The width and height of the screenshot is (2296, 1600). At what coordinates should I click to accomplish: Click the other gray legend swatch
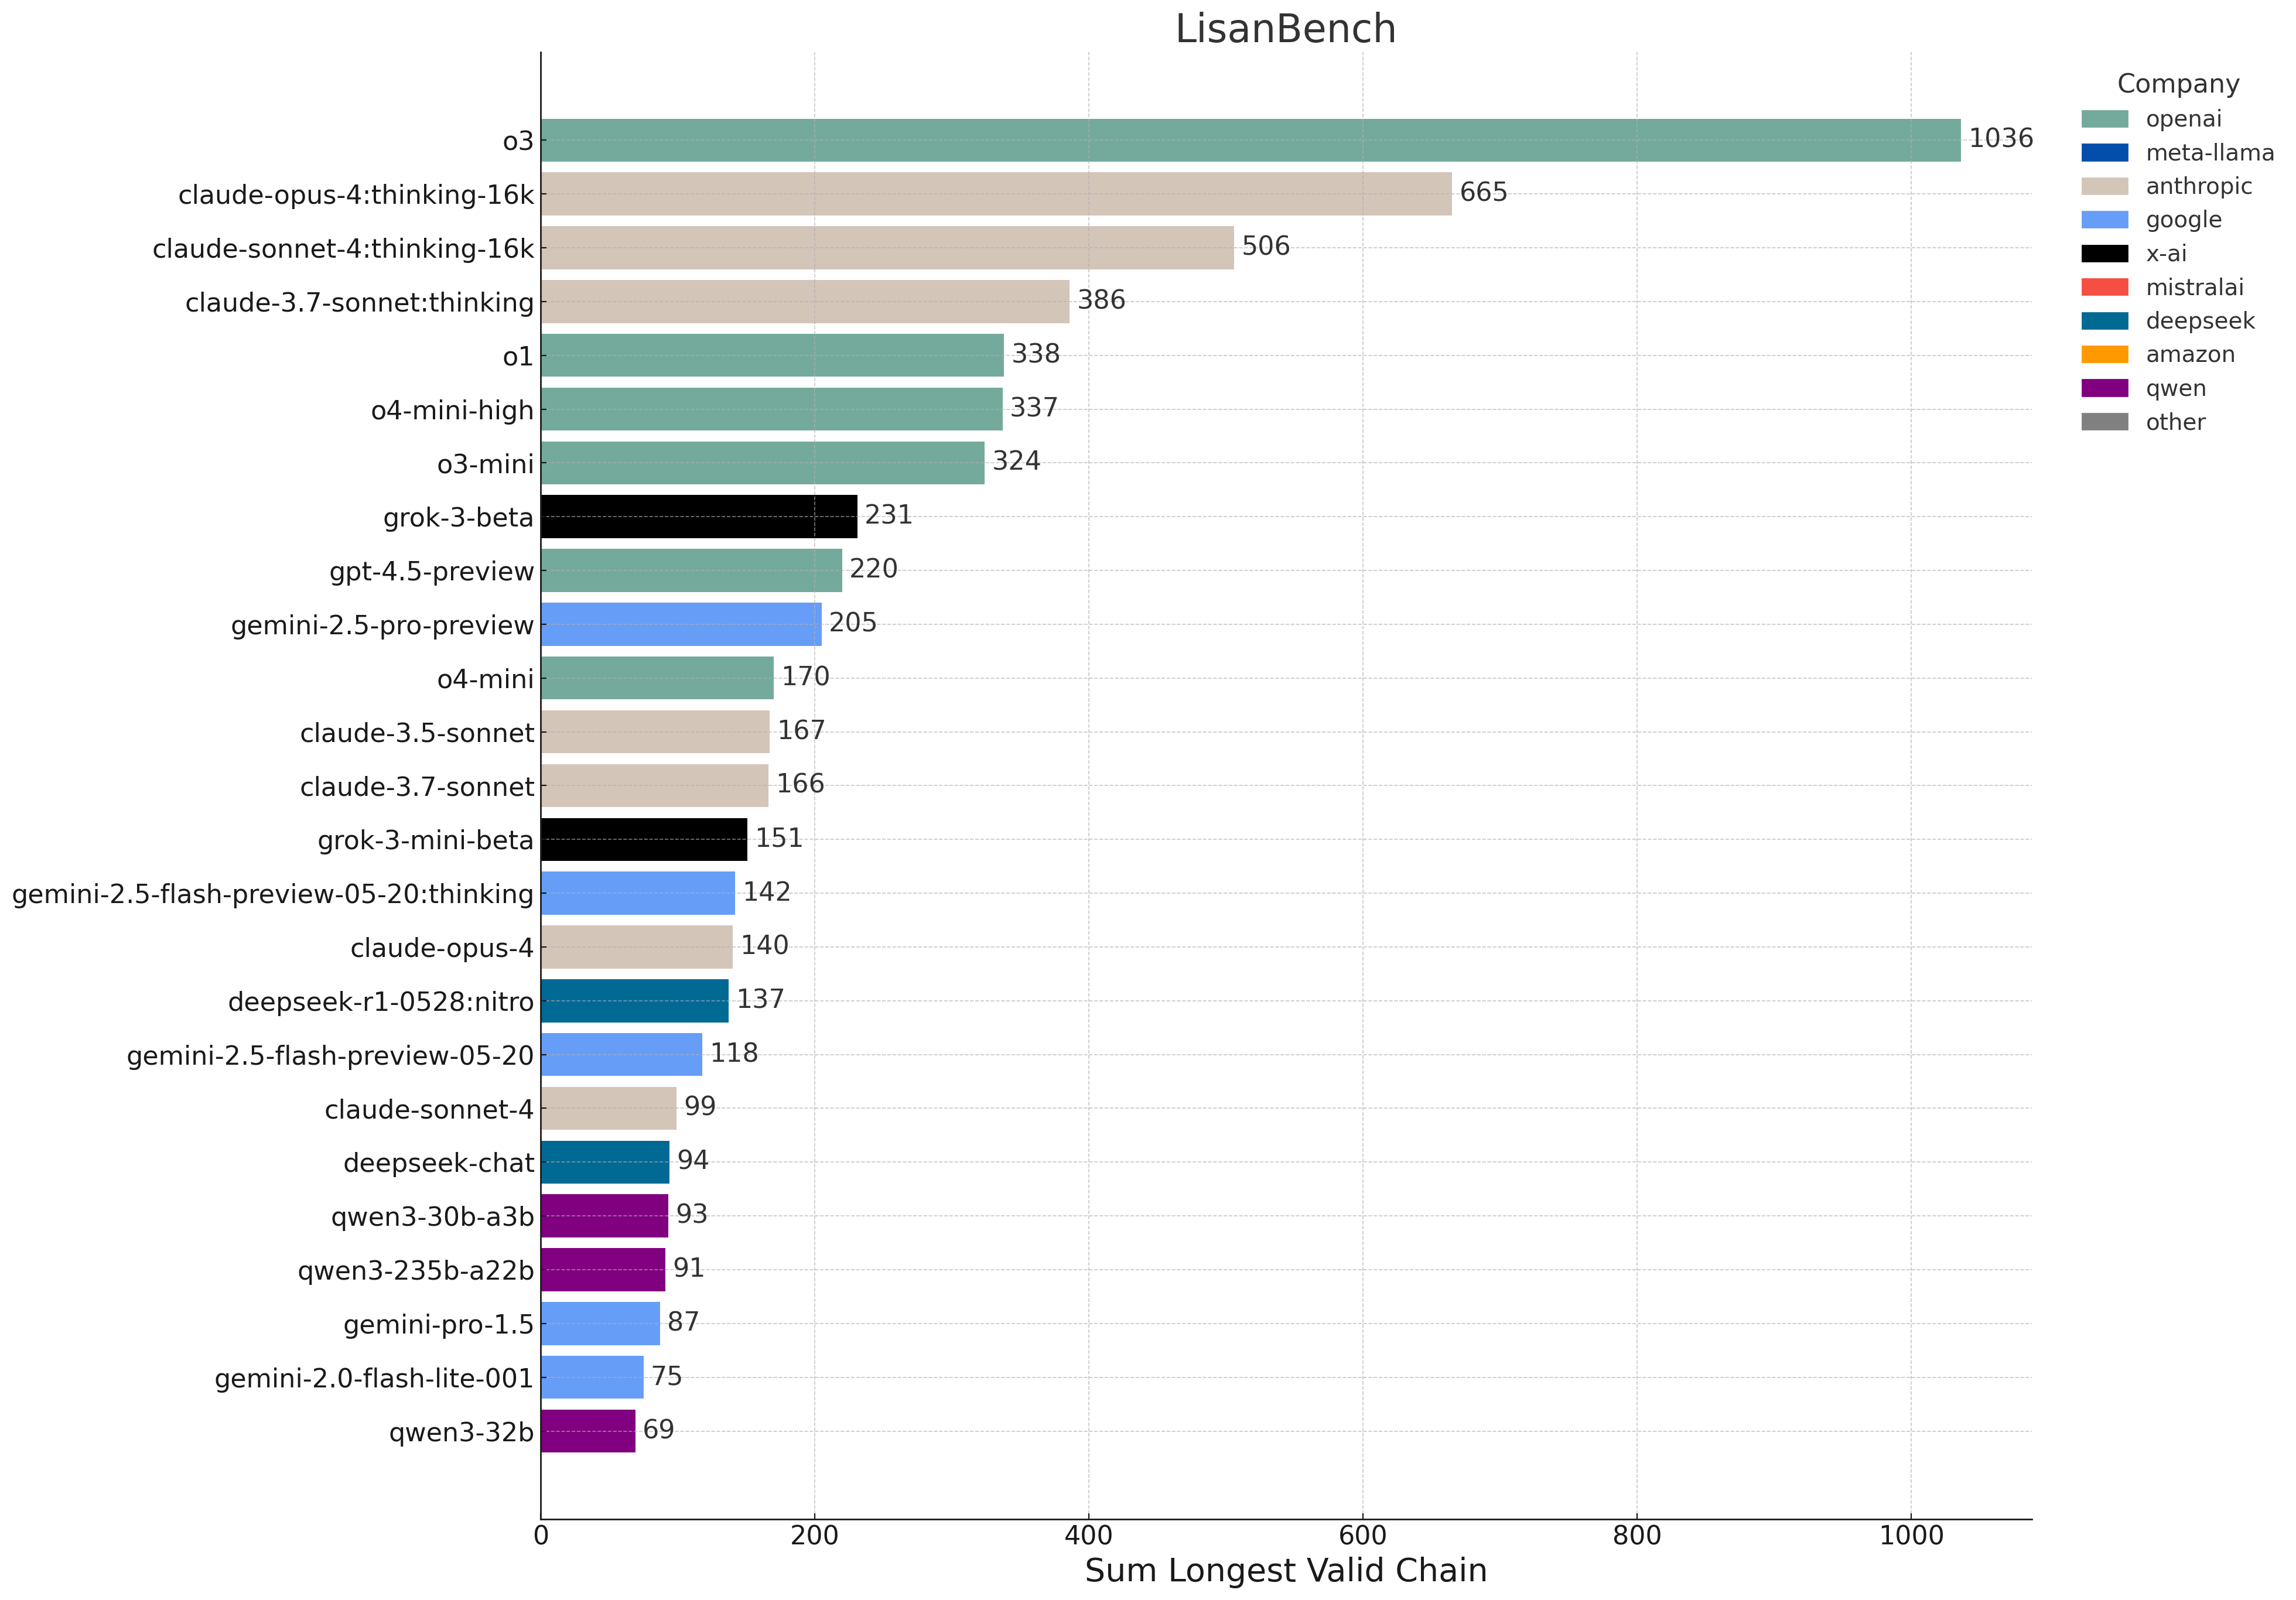(2104, 422)
